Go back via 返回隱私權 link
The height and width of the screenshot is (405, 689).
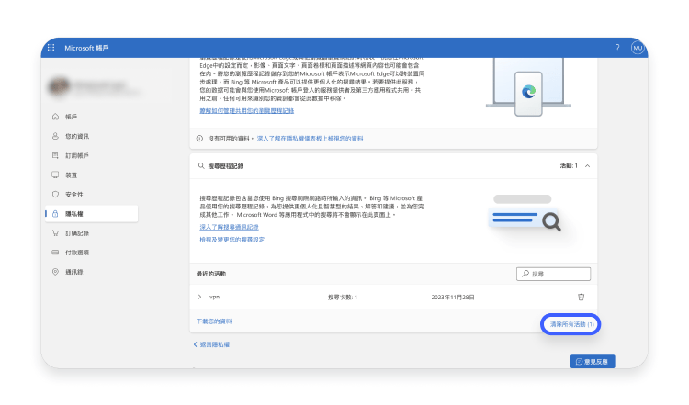211,344
